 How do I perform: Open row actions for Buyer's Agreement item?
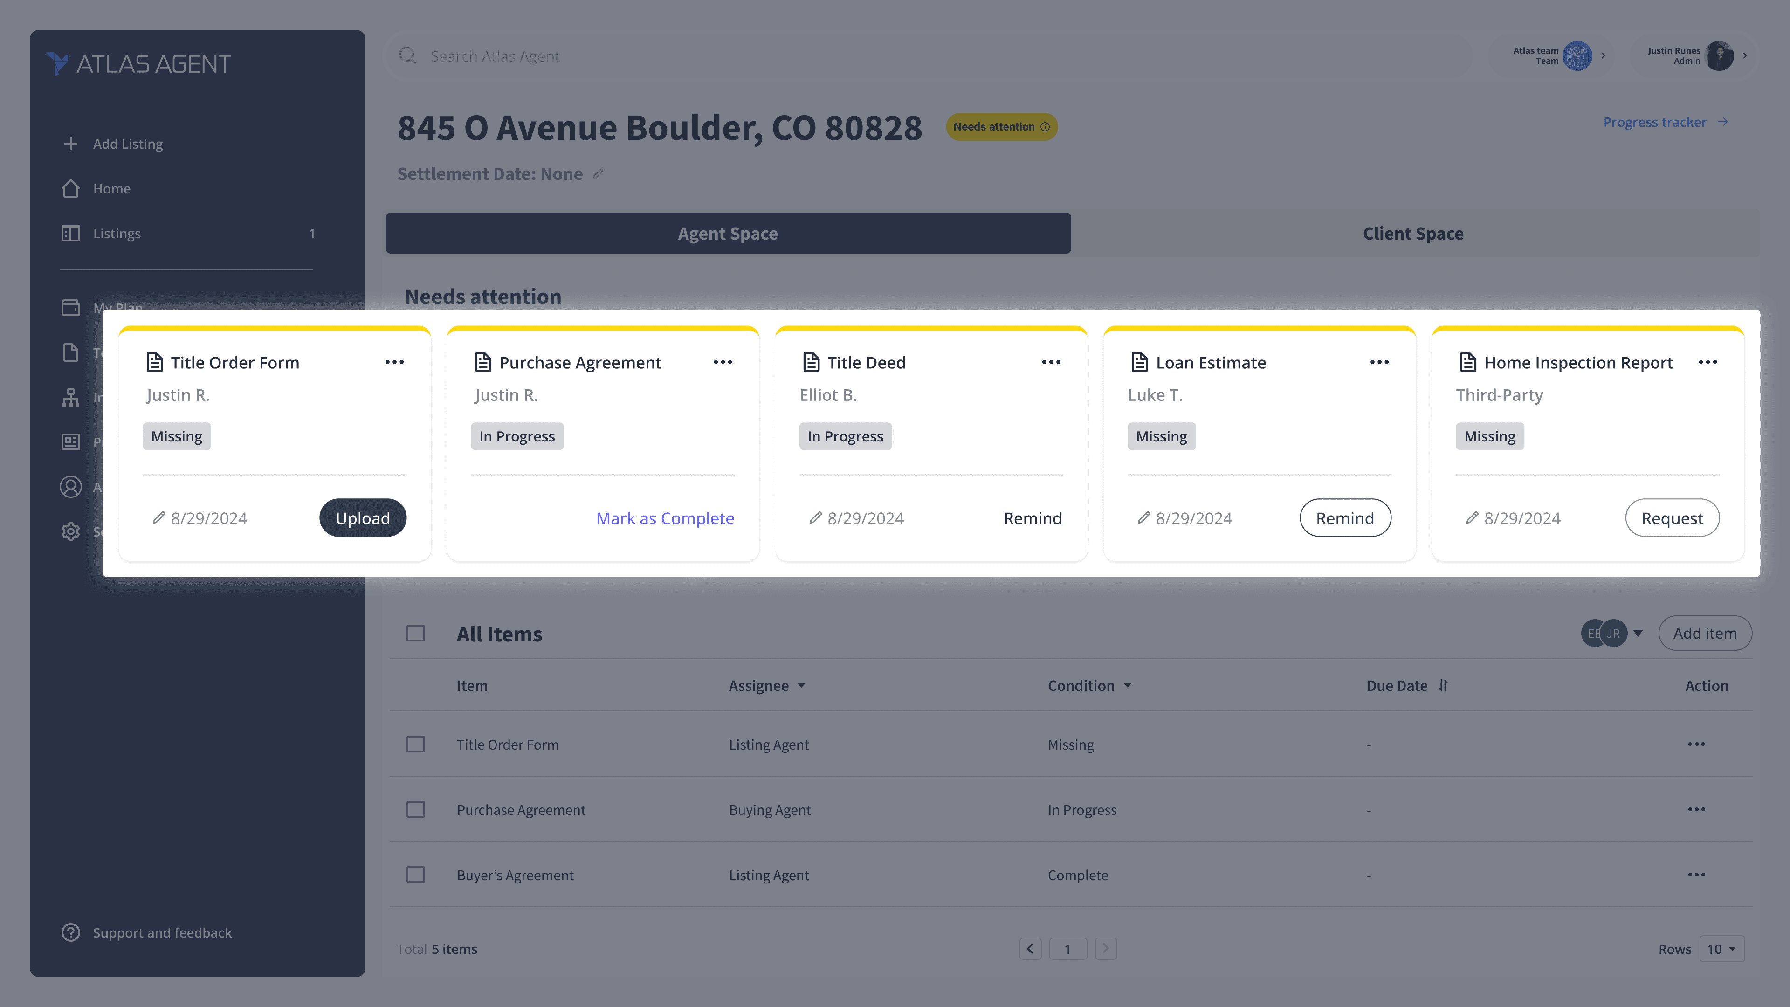[x=1696, y=875]
